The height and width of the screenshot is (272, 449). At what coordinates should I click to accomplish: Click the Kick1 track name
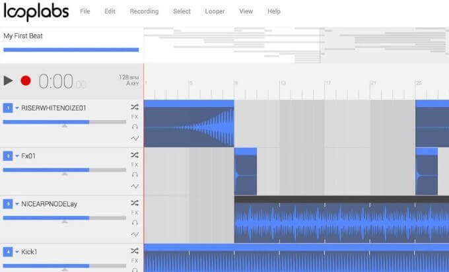pyautogui.click(x=29, y=252)
